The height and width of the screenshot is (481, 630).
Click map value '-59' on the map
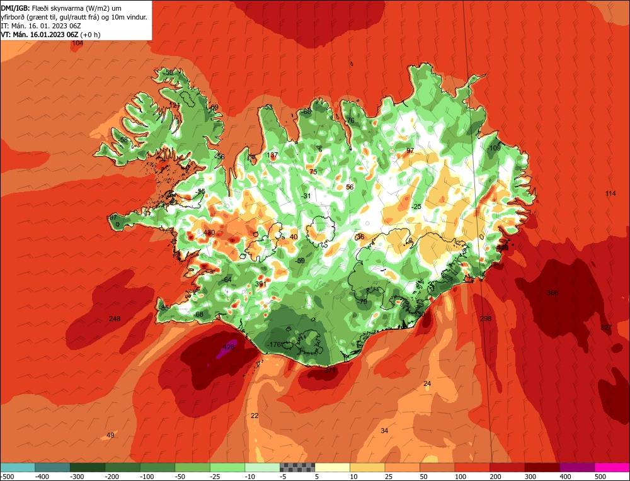click(299, 261)
